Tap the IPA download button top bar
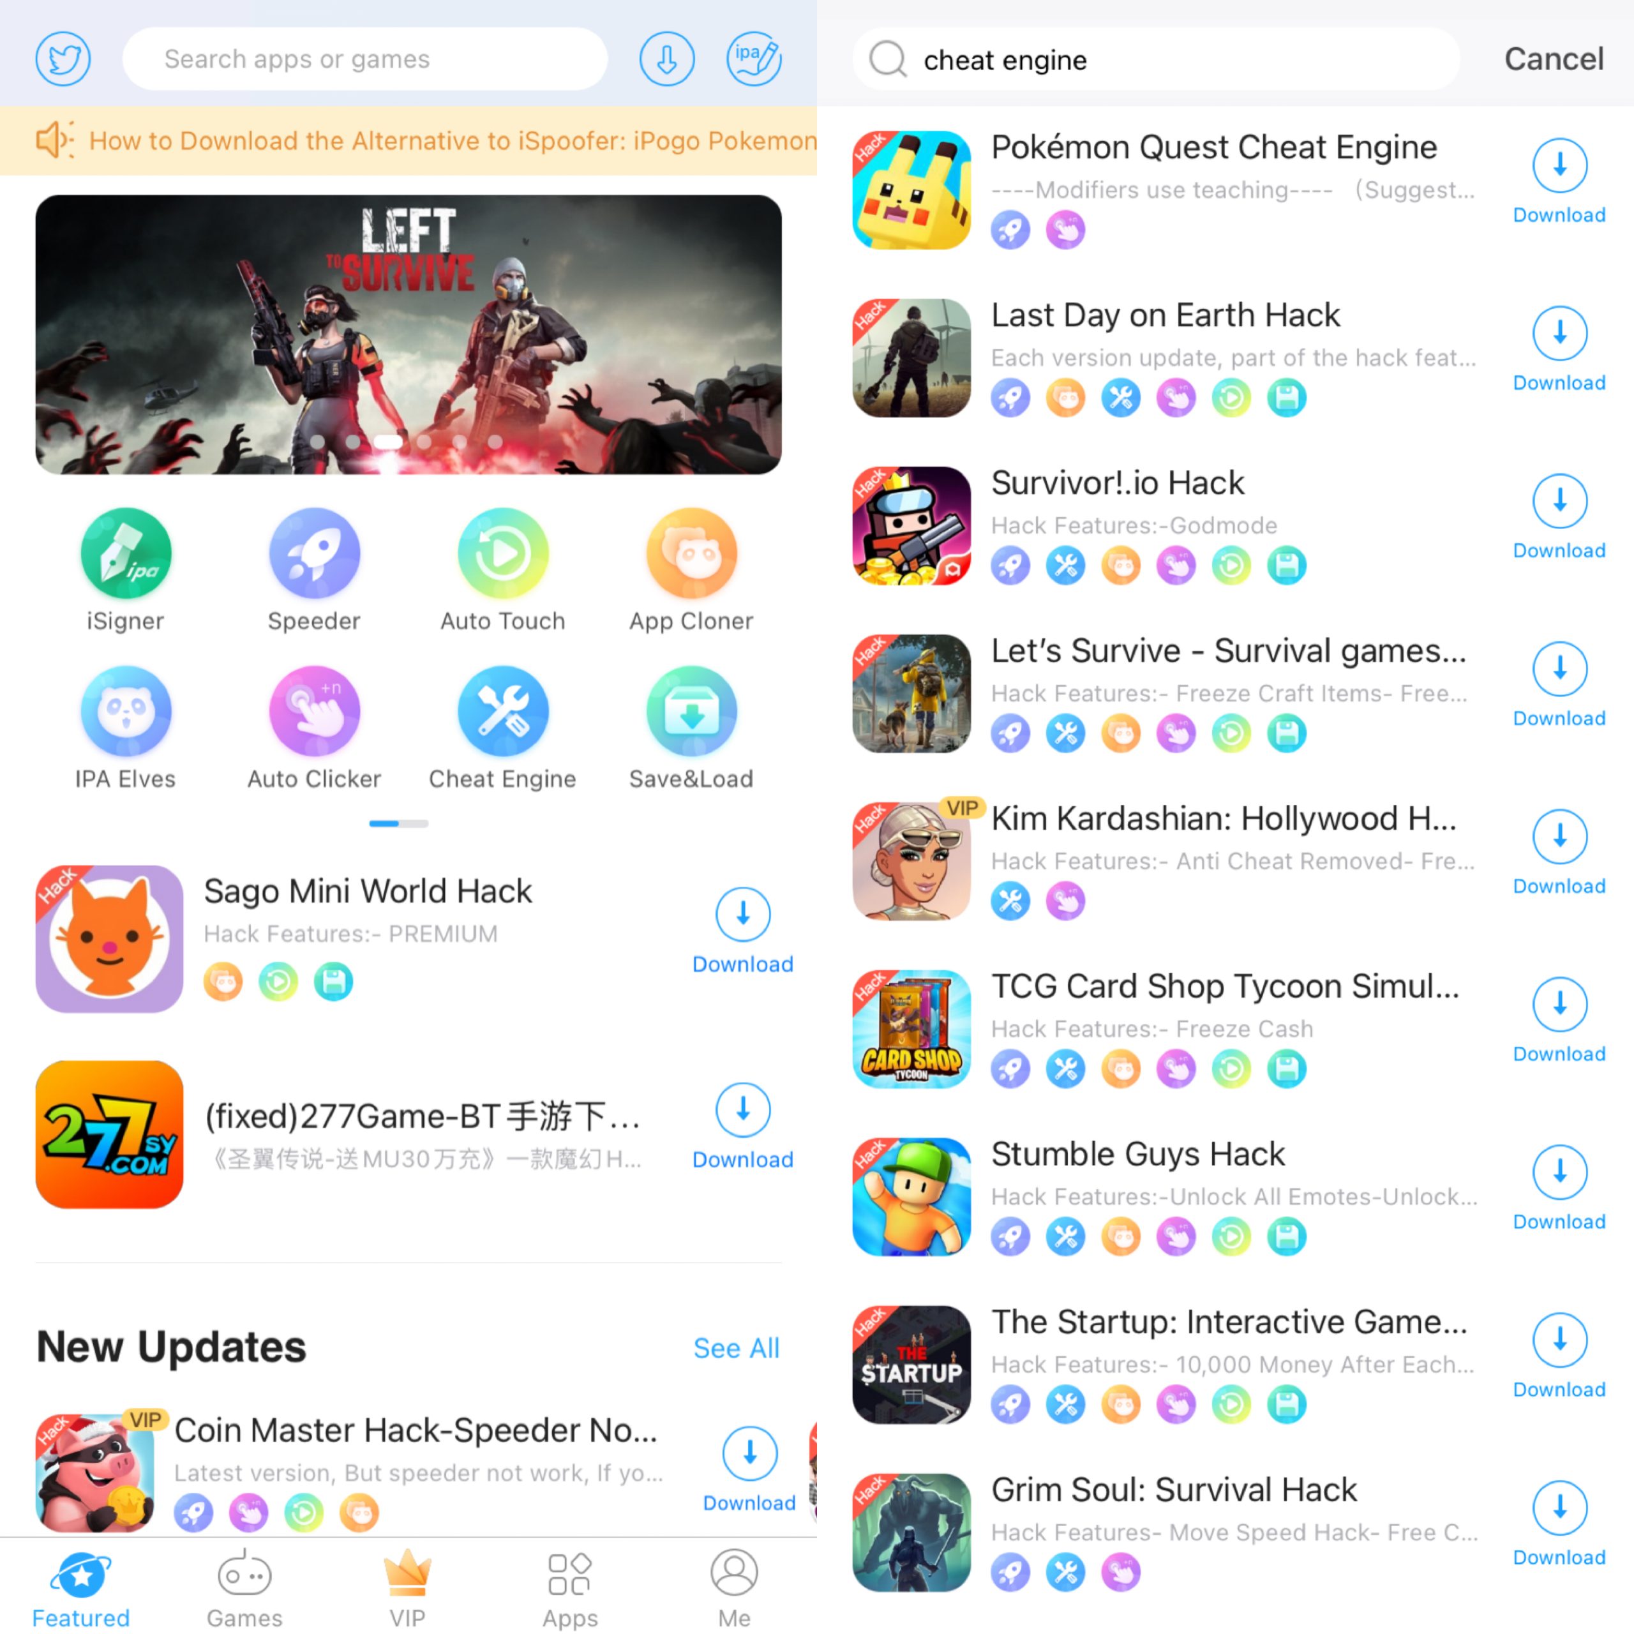The height and width of the screenshot is (1634, 1634). (756, 57)
